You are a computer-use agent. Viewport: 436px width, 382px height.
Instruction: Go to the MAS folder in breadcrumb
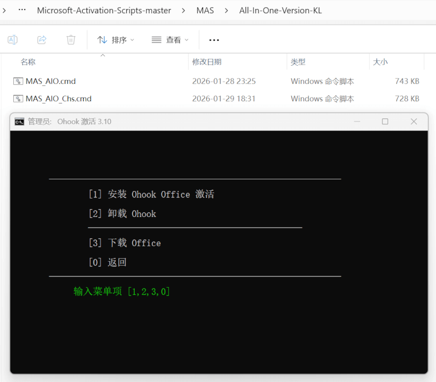click(205, 11)
